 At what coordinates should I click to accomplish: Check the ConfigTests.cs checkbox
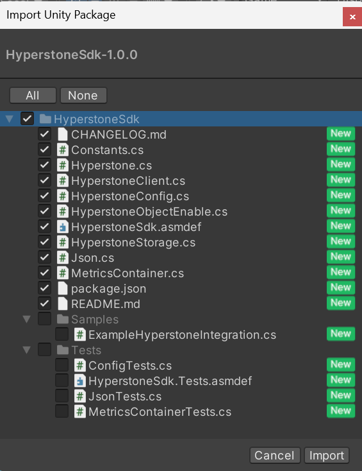(x=62, y=365)
